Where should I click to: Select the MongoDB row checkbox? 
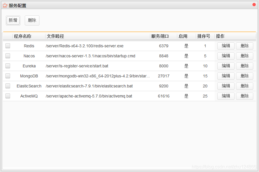(8, 76)
